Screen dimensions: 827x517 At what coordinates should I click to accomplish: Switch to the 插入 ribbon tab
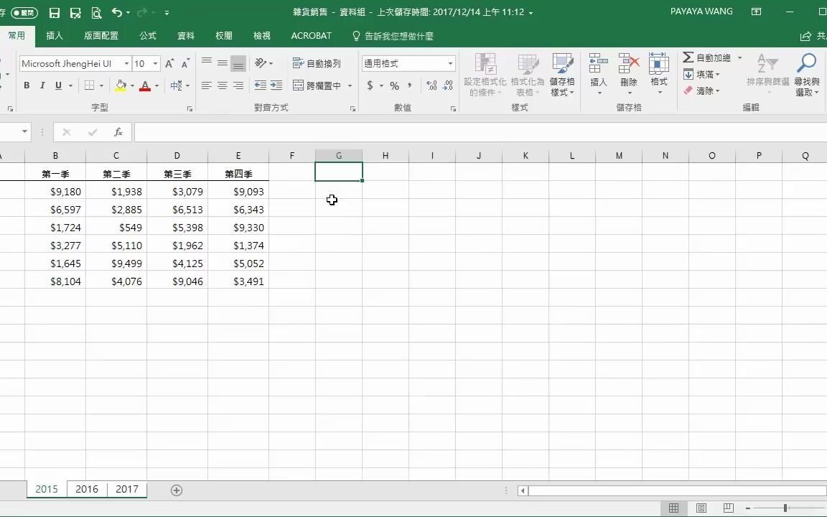click(x=55, y=35)
